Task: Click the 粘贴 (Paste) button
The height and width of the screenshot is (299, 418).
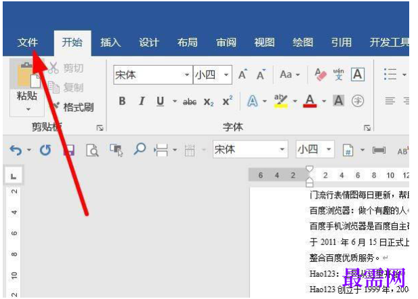Action: coord(27,88)
